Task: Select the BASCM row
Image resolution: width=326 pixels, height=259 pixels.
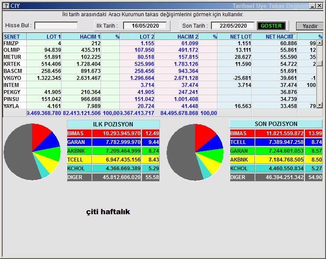Action: pos(159,71)
